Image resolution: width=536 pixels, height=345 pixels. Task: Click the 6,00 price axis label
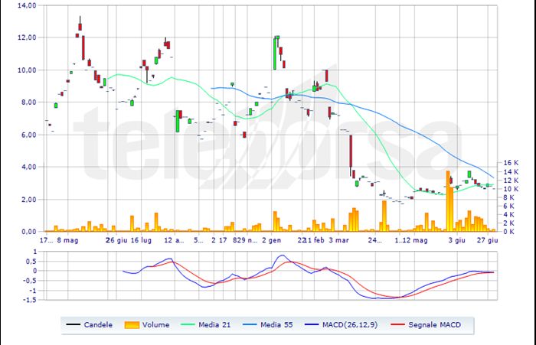pos(29,135)
